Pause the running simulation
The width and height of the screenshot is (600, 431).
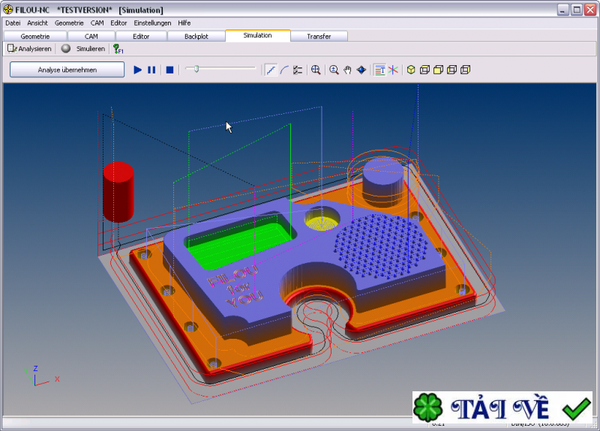click(151, 70)
